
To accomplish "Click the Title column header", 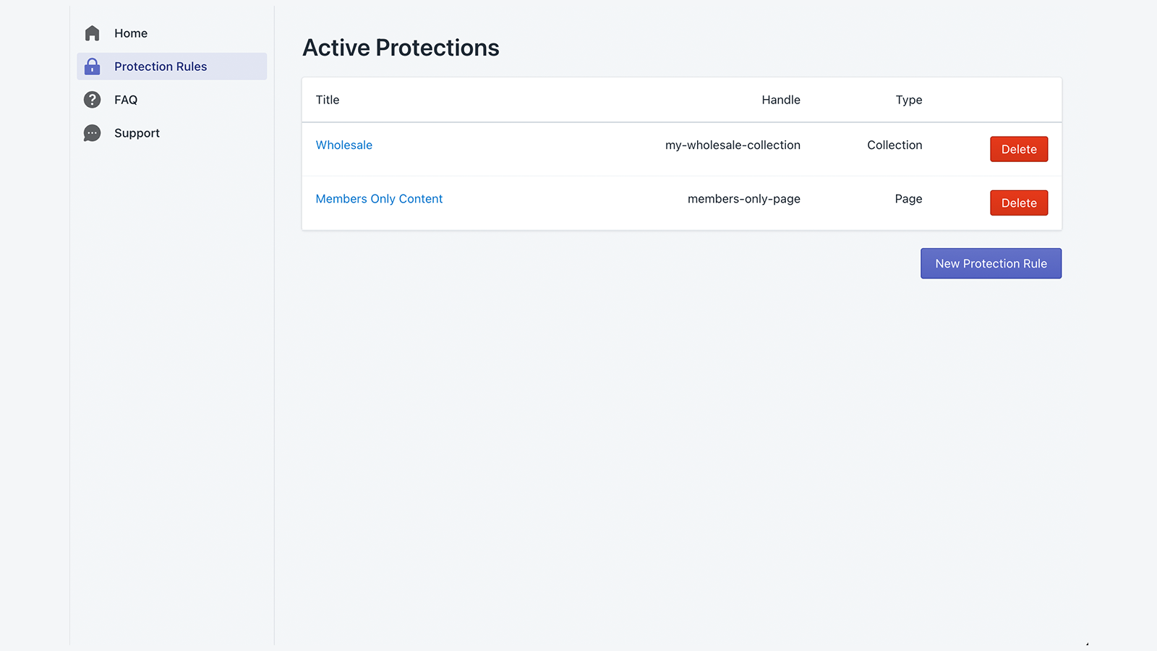I will [327, 100].
